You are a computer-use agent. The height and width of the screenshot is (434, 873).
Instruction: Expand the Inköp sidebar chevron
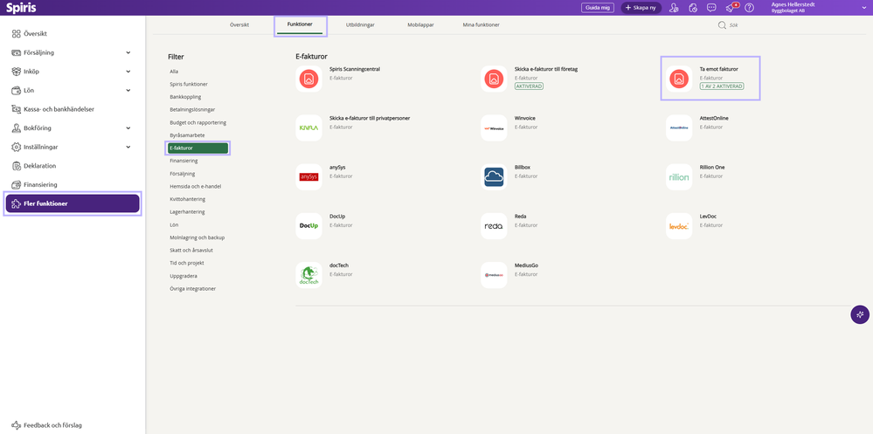click(x=128, y=72)
